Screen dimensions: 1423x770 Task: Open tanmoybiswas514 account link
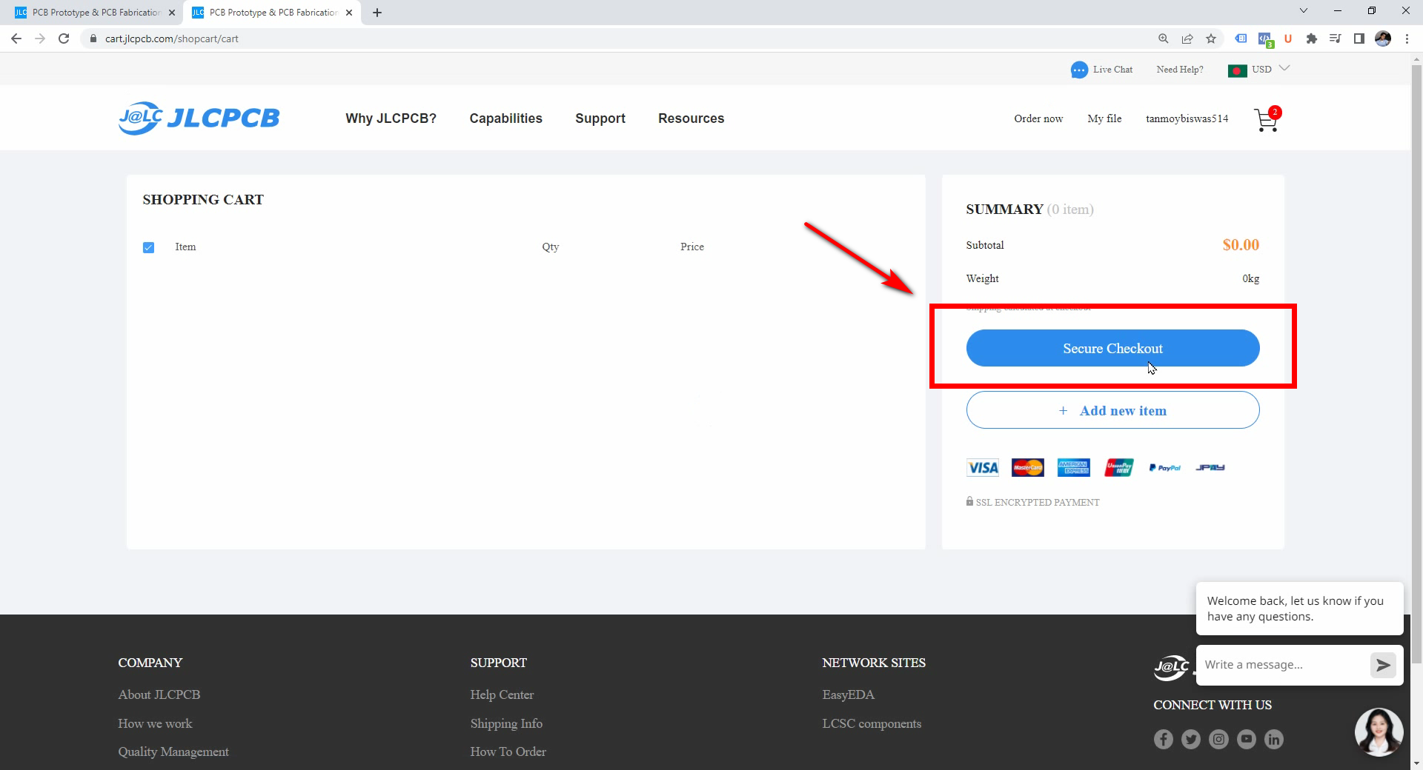pos(1187,118)
